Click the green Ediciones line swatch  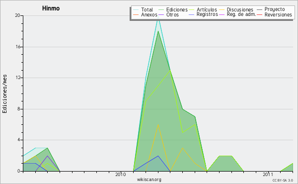(161, 9)
